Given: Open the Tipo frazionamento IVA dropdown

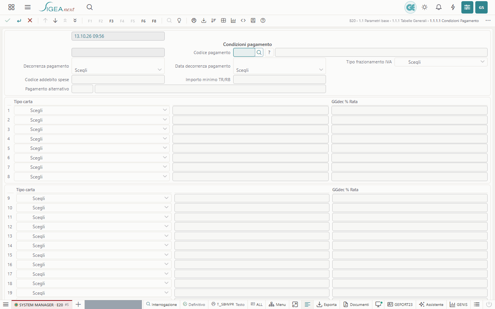Looking at the screenshot, I should (x=441, y=62).
